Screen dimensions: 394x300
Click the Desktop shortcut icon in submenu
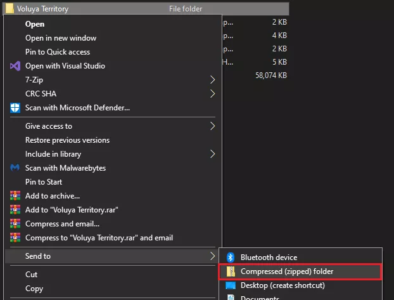pyautogui.click(x=231, y=285)
